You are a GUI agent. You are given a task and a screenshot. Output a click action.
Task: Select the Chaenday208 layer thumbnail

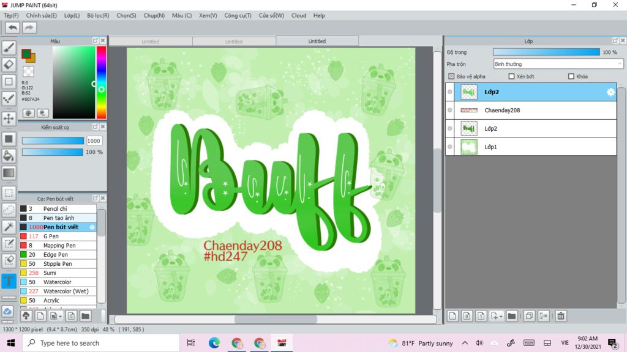click(x=469, y=110)
